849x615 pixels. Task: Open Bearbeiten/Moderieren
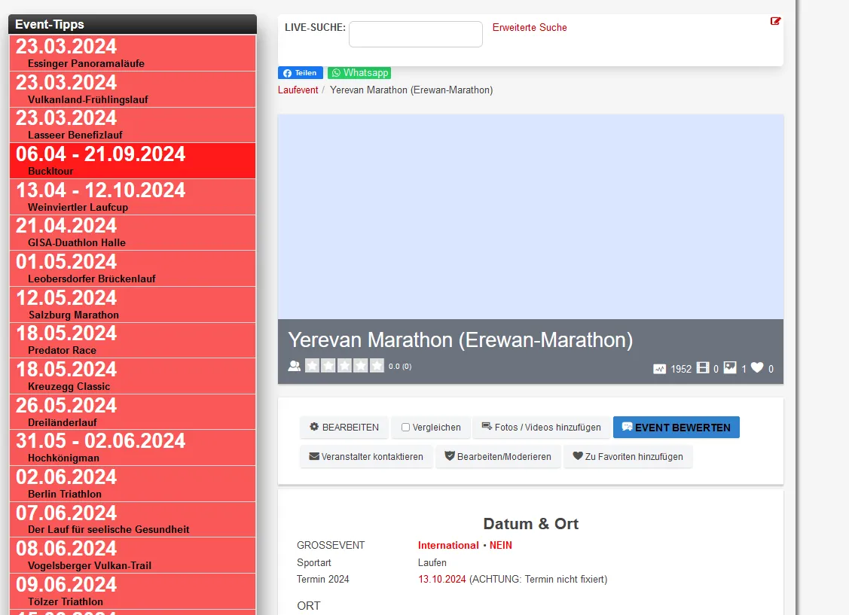497,457
